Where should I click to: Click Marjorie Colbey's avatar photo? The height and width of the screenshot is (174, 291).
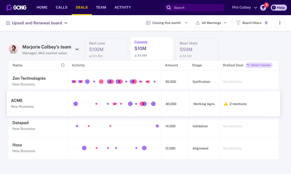13,49
